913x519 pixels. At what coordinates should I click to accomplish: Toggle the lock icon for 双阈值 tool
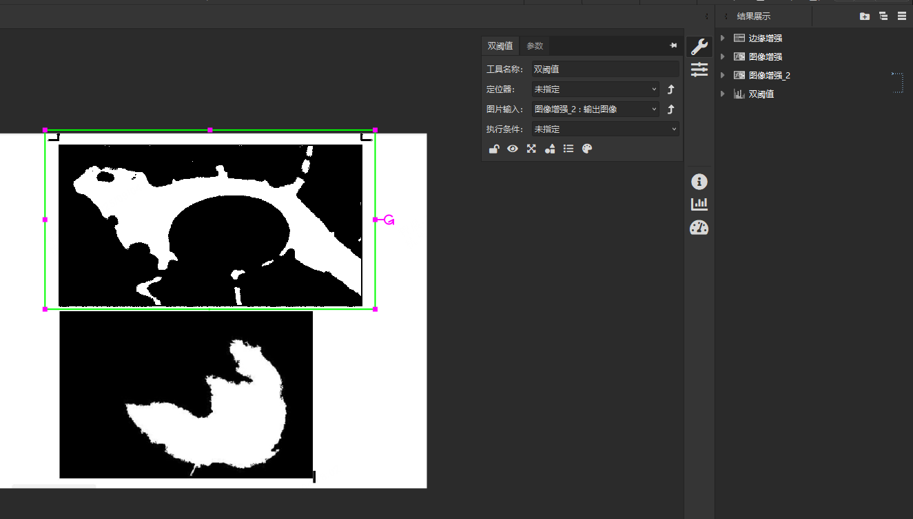493,148
